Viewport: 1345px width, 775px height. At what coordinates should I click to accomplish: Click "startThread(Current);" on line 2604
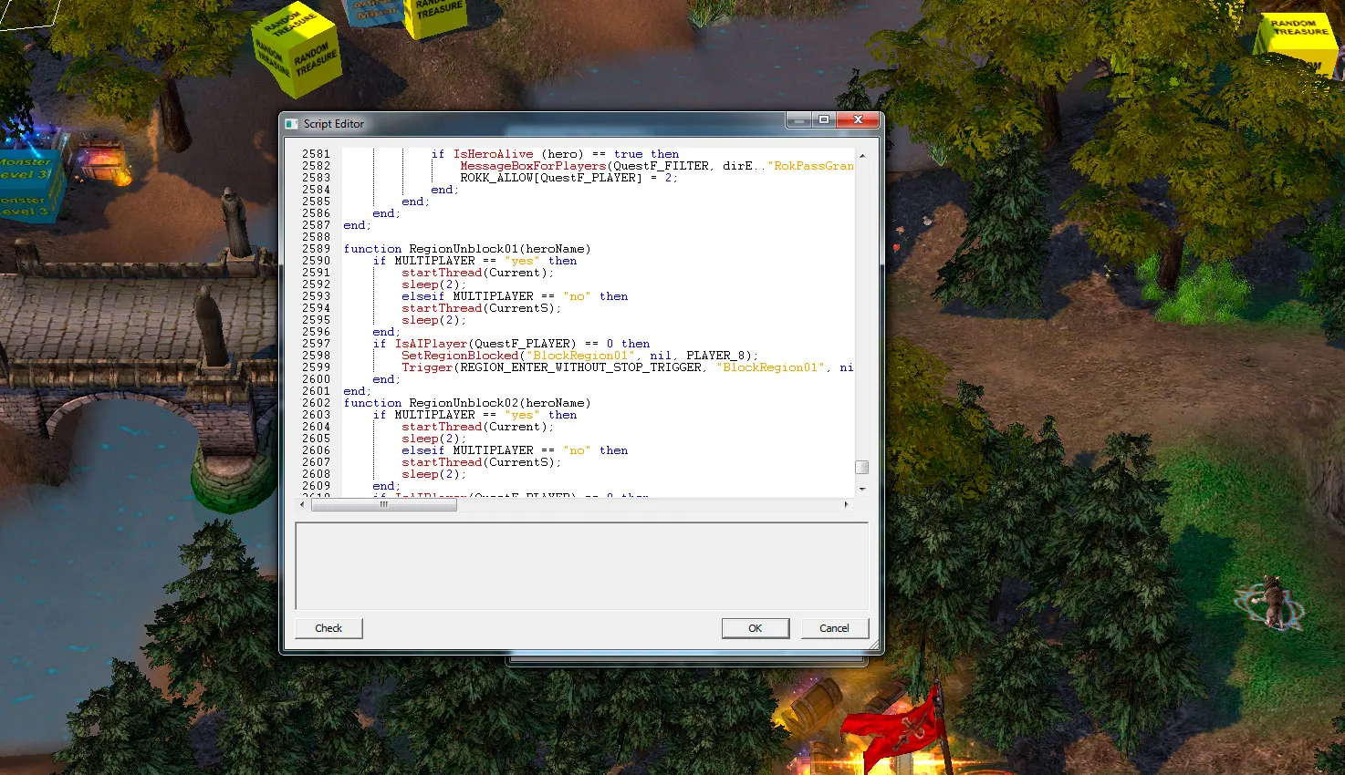[x=478, y=427]
